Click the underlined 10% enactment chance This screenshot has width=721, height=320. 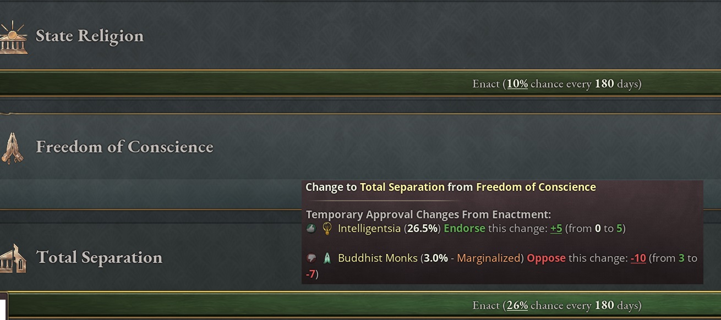pos(517,84)
